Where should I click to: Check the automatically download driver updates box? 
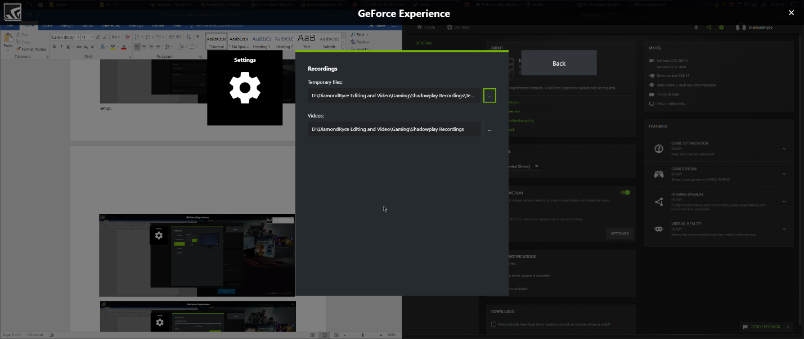tap(493, 324)
